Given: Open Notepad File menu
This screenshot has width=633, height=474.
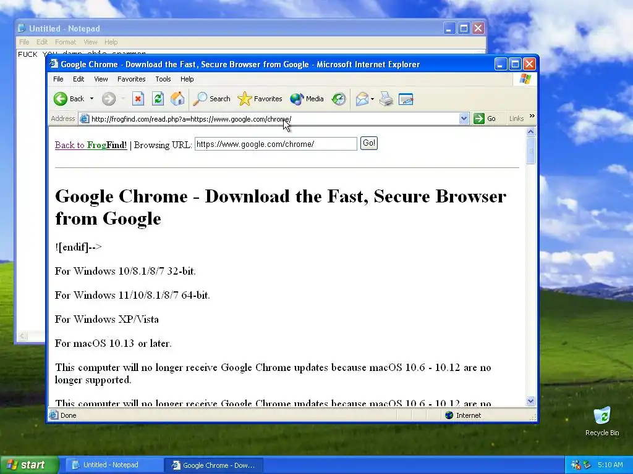Looking at the screenshot, I should click(x=24, y=42).
